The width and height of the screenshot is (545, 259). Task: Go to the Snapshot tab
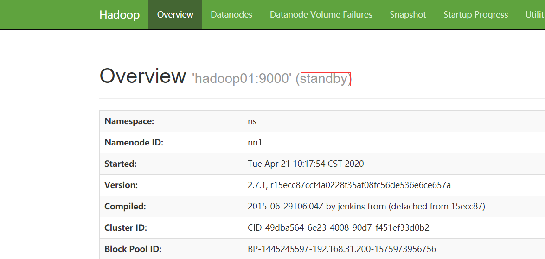click(408, 15)
